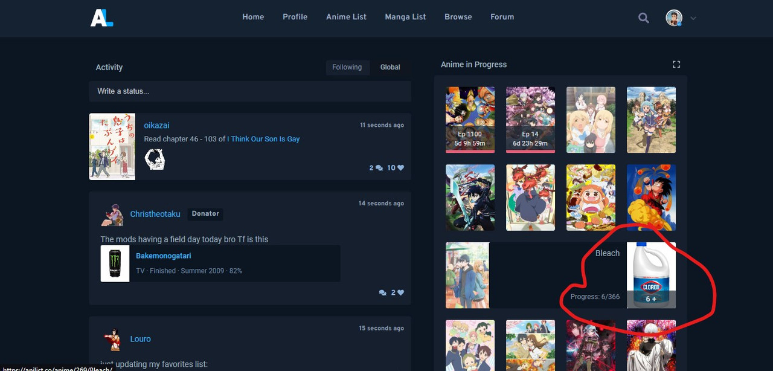This screenshot has height=371, width=773.
Task: Open the sword fighter cover in second row
Action: [x=470, y=198]
